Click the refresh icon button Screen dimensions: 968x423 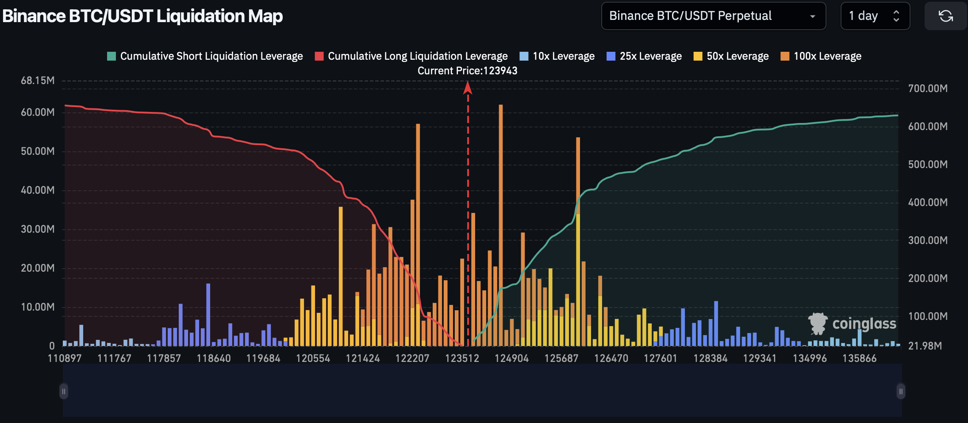point(945,16)
